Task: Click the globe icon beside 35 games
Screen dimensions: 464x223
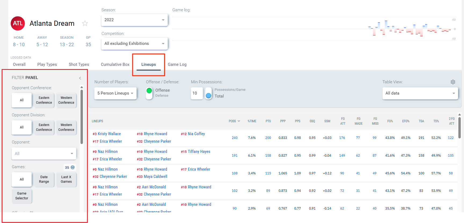Action: (x=73, y=167)
